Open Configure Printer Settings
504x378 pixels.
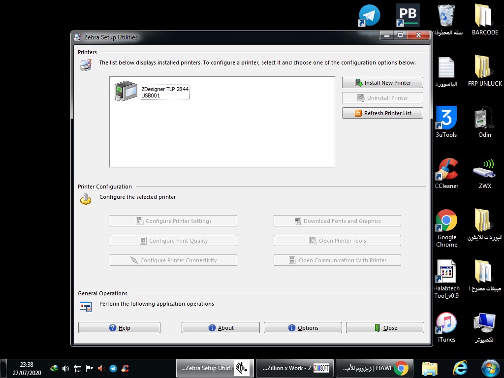(x=173, y=221)
